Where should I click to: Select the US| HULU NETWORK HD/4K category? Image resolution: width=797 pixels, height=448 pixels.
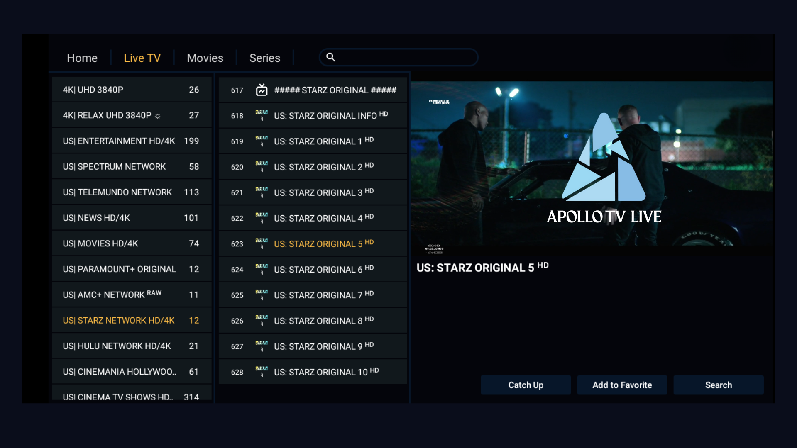point(131,346)
